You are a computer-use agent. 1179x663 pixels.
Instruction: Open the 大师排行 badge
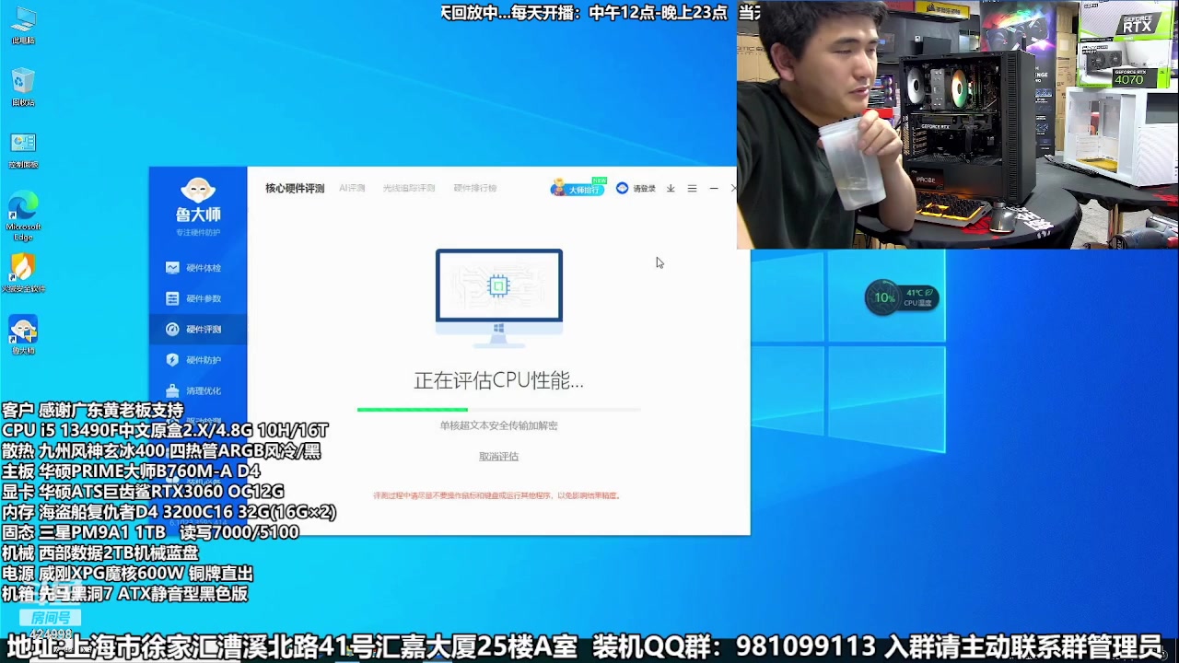[x=578, y=188]
